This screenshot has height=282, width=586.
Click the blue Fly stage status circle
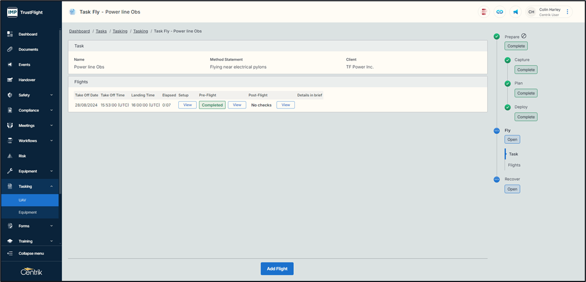pos(497,131)
